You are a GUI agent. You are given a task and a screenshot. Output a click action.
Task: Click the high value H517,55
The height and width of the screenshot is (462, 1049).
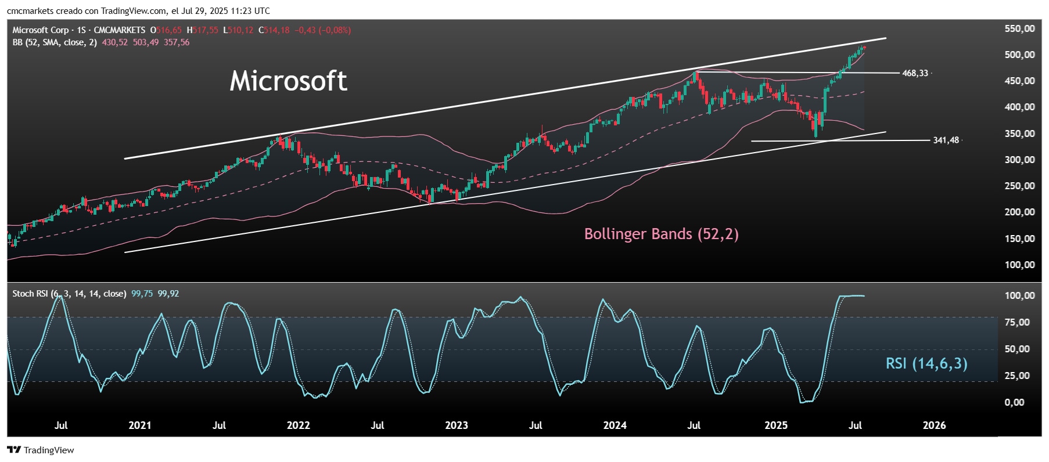202,30
